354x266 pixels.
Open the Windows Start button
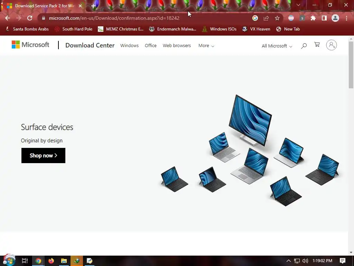coord(9,260)
